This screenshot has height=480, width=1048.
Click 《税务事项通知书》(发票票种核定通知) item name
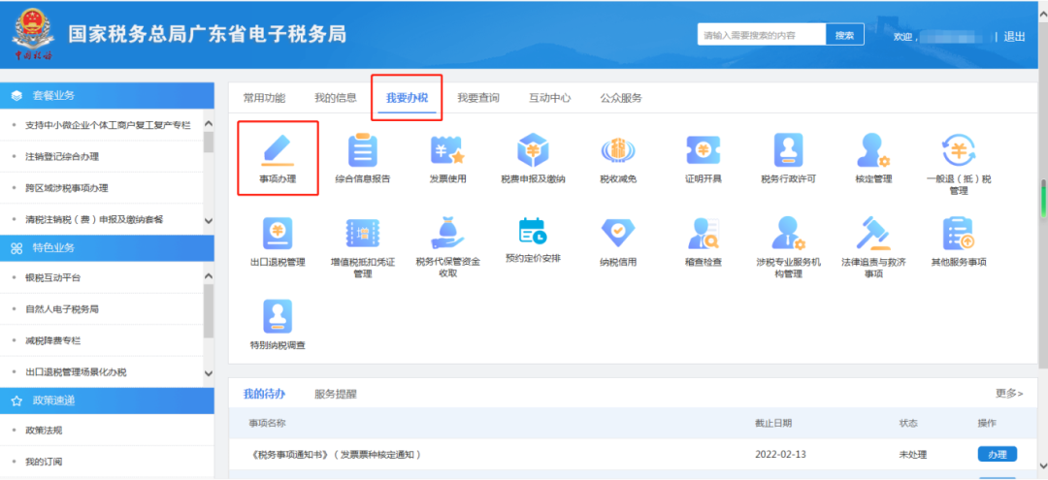(x=337, y=455)
